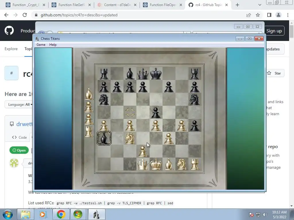Select the white knight on g1
The width and height of the screenshot is (294, 220).
click(182, 164)
